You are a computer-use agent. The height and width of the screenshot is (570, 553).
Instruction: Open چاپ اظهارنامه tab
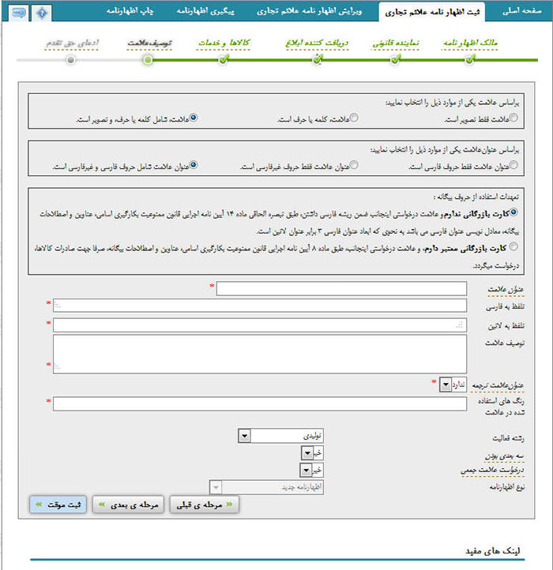point(130,11)
